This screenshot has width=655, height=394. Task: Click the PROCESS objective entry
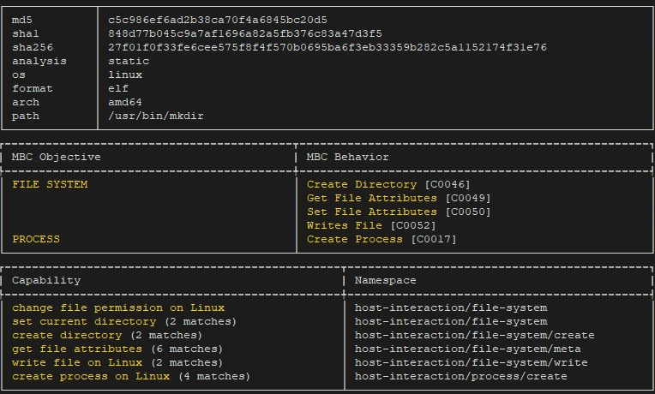coord(36,239)
